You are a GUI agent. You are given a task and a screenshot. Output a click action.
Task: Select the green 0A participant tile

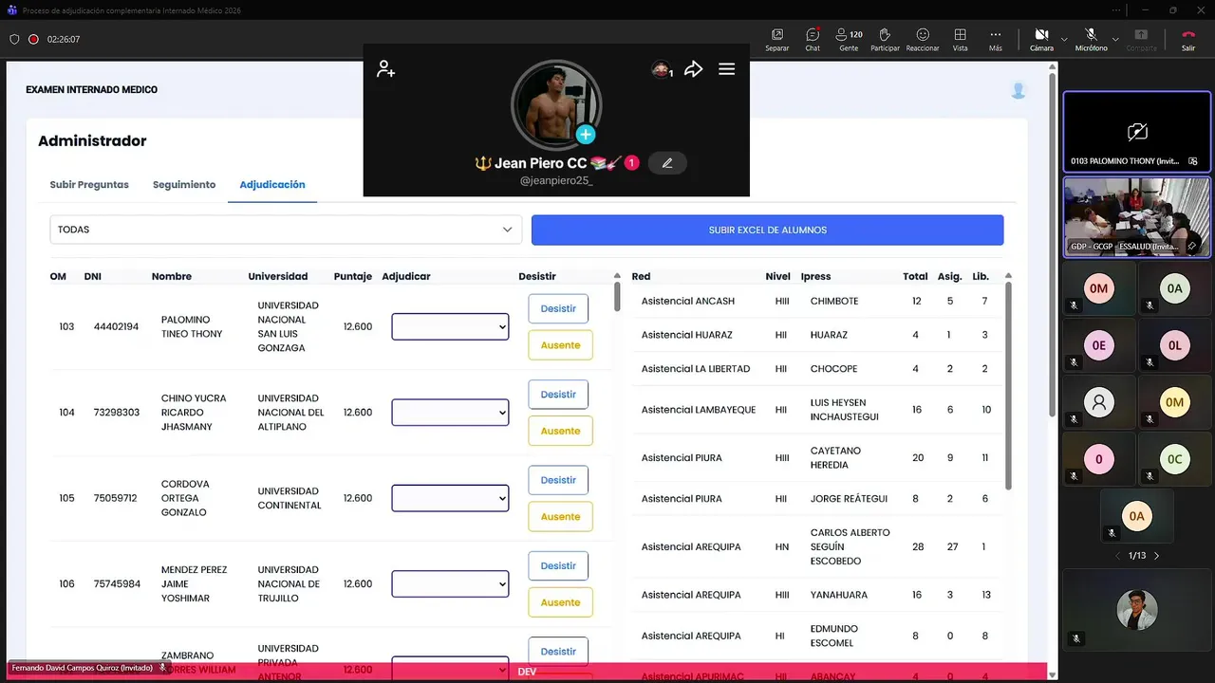[1175, 288]
